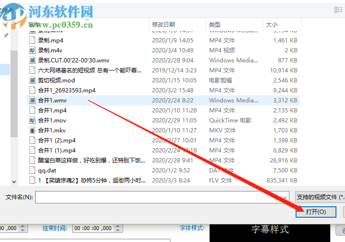Image resolution: width=345 pixels, height=242 pixels.
Task: Click the file icon of 录制.mp4
Action: pos(32,40)
